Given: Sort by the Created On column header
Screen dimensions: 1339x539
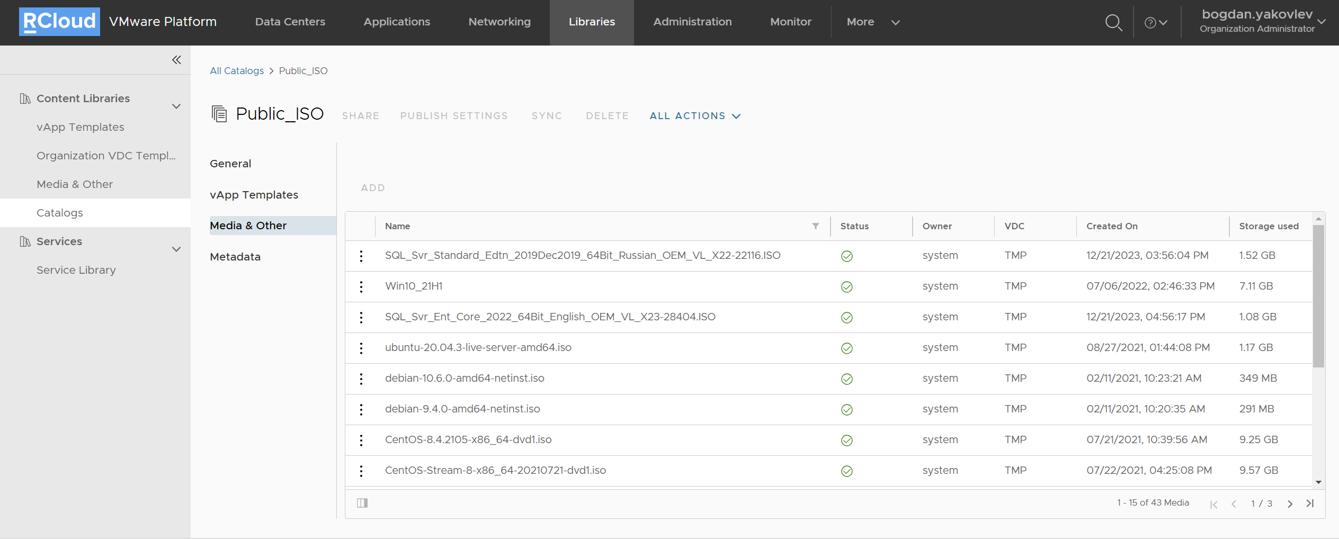Looking at the screenshot, I should pos(1112,226).
